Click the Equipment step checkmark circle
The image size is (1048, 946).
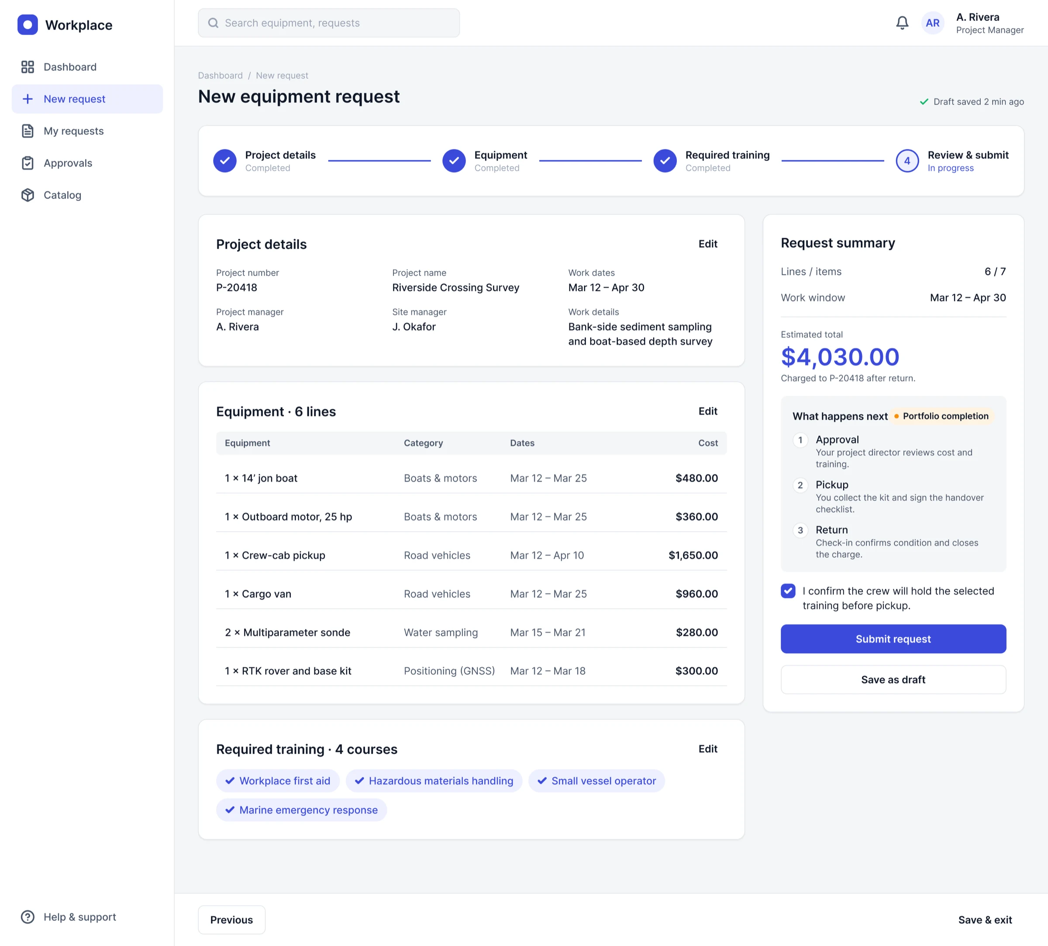pyautogui.click(x=454, y=161)
